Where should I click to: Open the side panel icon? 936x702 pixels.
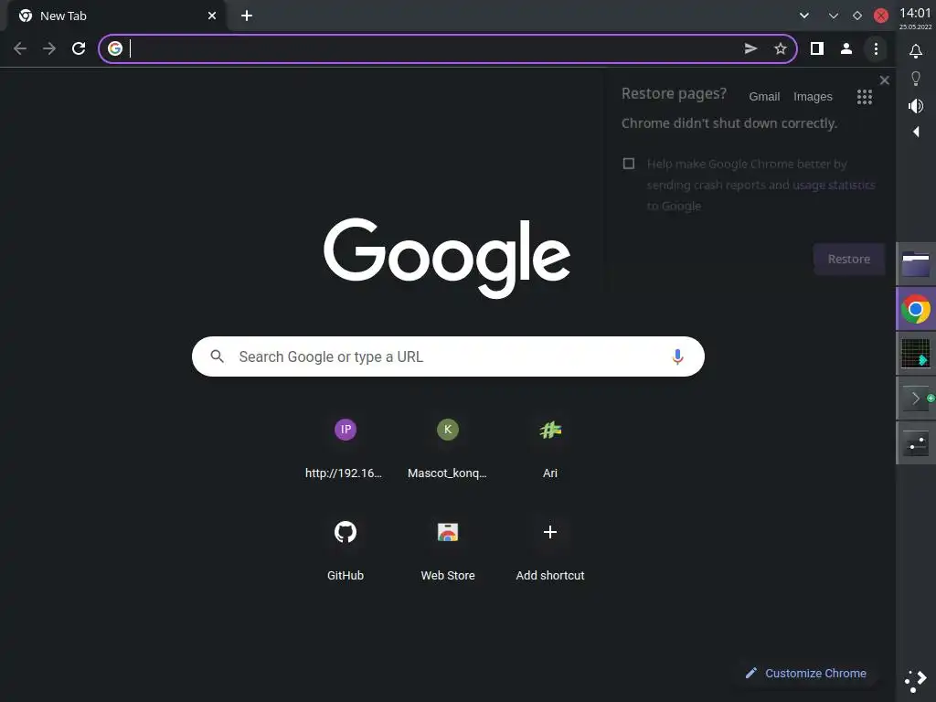pyautogui.click(x=816, y=49)
